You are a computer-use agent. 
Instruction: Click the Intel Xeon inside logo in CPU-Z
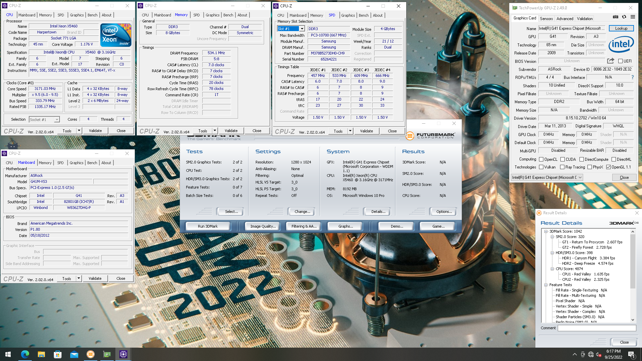116,35
